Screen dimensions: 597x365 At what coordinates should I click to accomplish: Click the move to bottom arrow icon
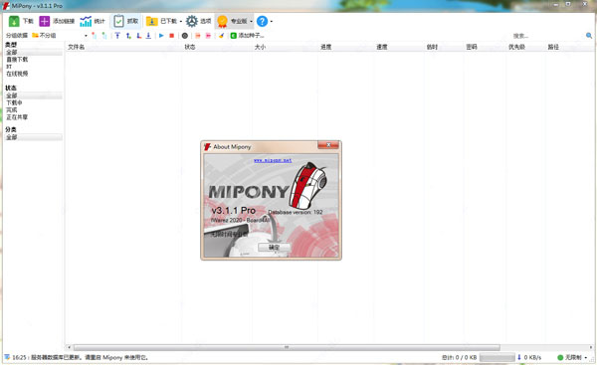(148, 36)
